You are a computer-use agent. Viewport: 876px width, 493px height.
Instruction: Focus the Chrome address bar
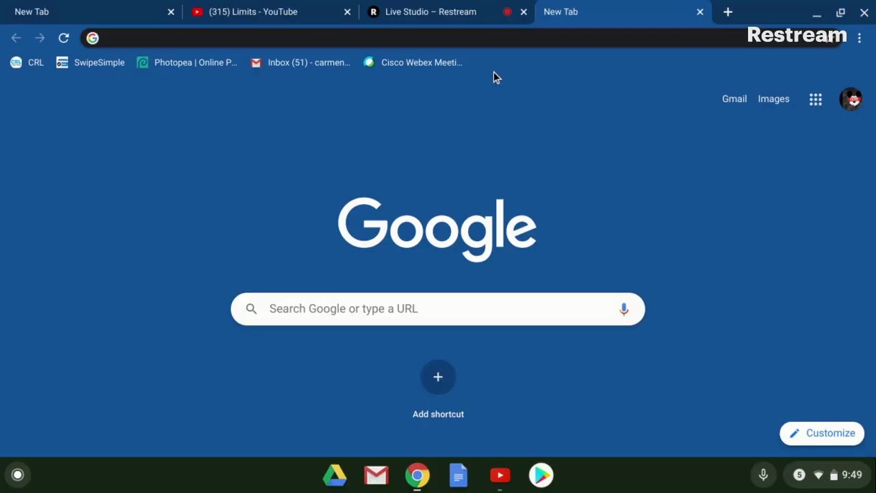click(463, 38)
